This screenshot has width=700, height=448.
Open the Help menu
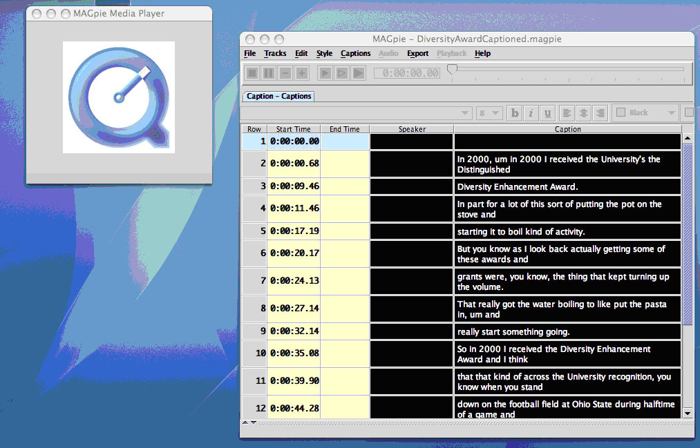[x=482, y=53]
